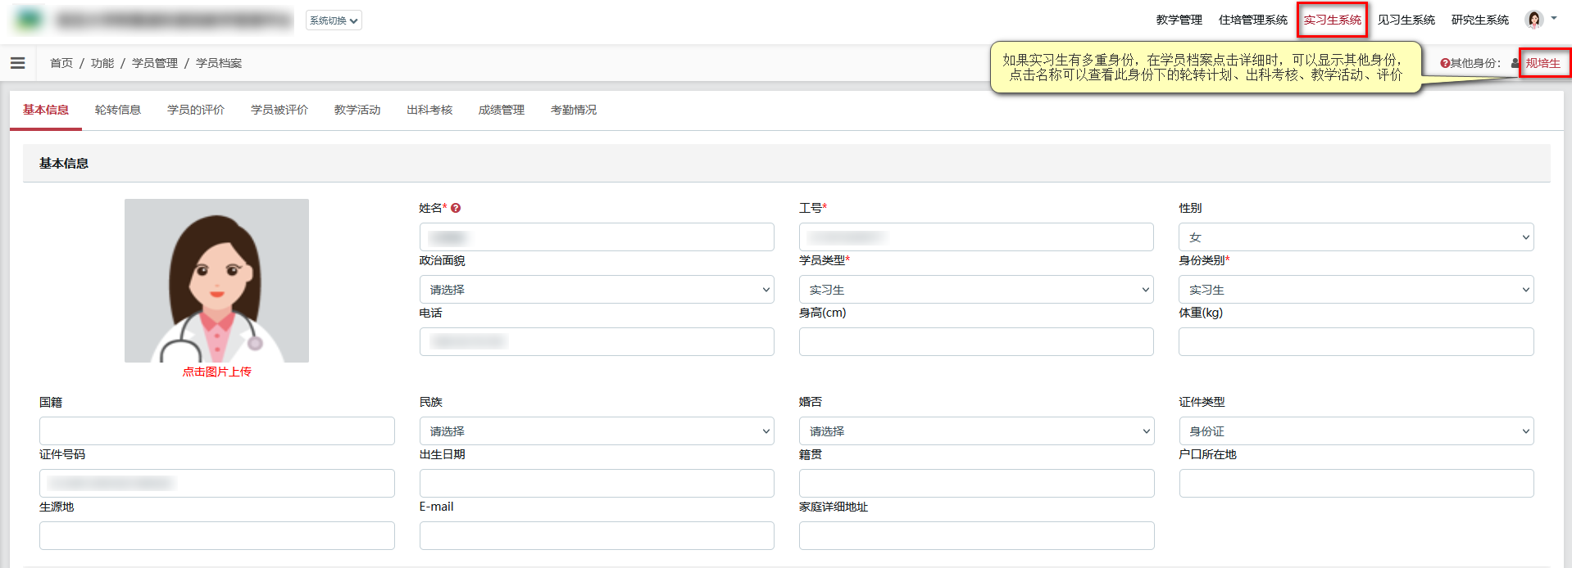Screen dimensions: 1572x568
Task: Focus the 生源地 input field
Action: pos(217,536)
